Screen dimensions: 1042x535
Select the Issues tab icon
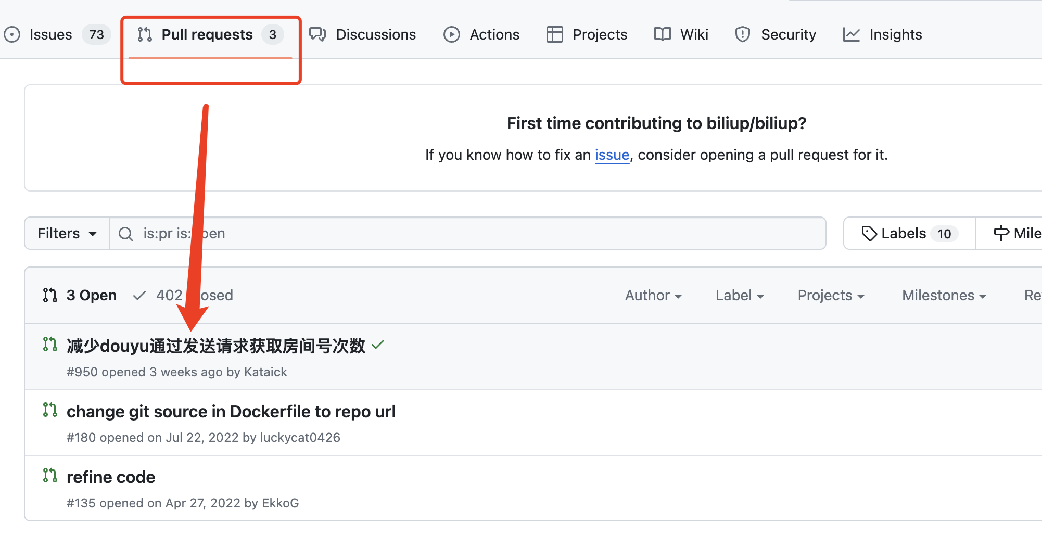click(x=11, y=34)
